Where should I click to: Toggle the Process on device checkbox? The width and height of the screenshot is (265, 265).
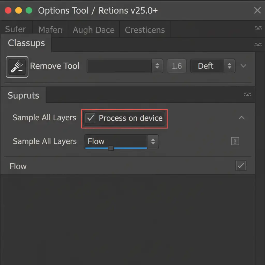coord(91,118)
